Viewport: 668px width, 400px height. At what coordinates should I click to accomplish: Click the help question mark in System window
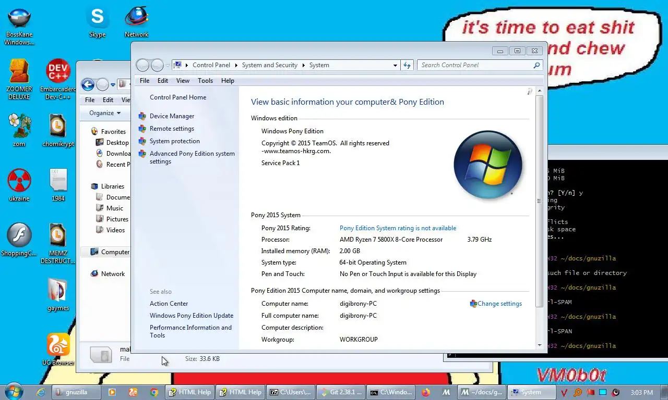(x=529, y=92)
